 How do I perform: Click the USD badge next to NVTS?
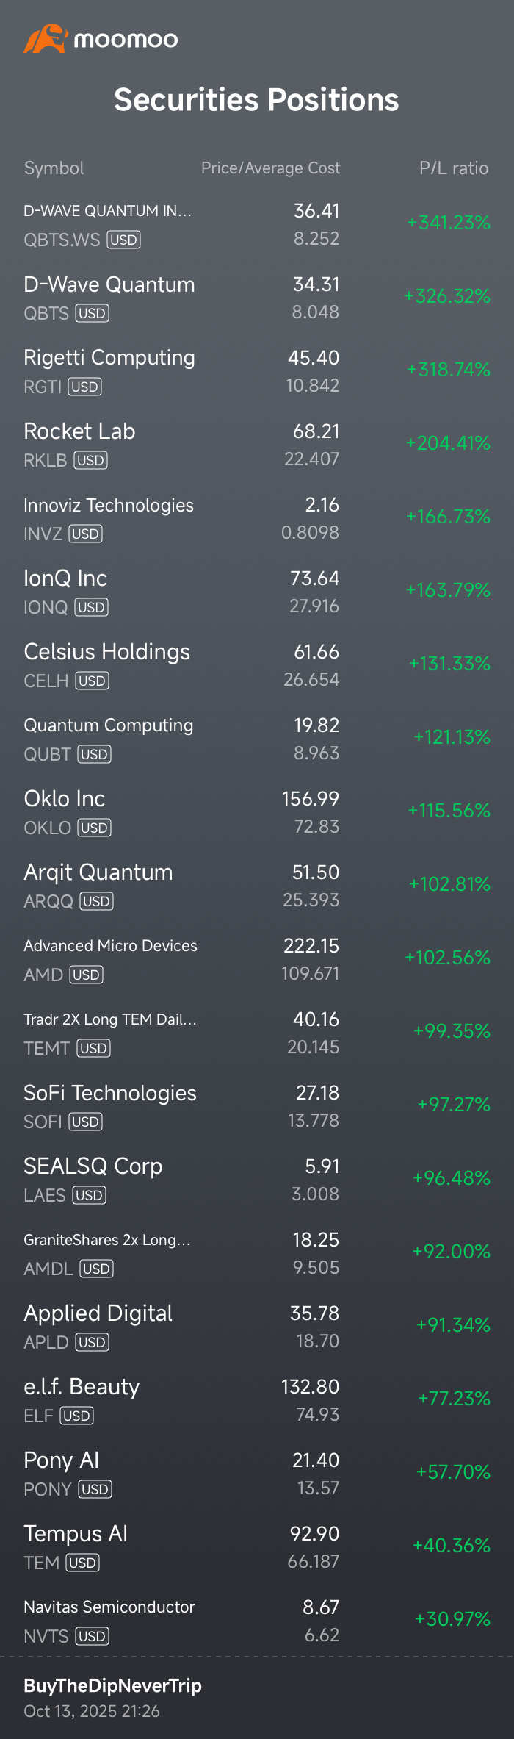[x=92, y=1636]
